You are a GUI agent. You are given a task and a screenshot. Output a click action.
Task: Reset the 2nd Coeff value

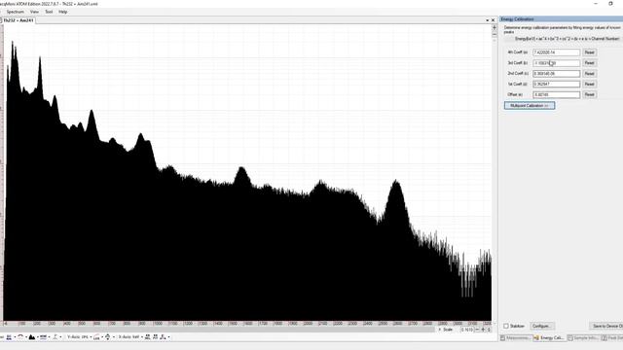(589, 74)
